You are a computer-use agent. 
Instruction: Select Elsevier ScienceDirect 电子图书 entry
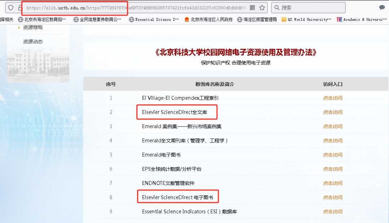(177, 197)
